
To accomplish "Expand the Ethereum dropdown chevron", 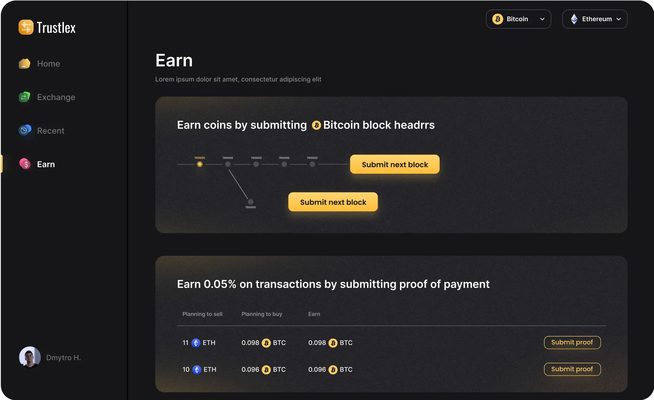I will (x=619, y=19).
